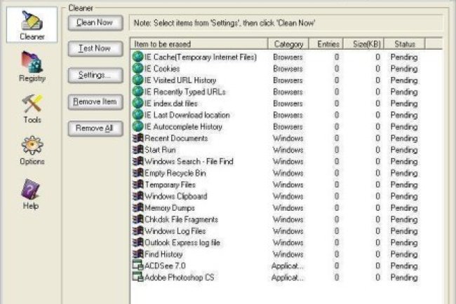Image resolution: width=456 pixels, height=304 pixels.
Task: Run a test with Test Now
Action: click(95, 49)
